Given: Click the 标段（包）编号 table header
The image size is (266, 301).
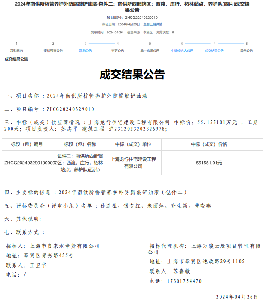Looking at the screenshot, I should [29, 144].
